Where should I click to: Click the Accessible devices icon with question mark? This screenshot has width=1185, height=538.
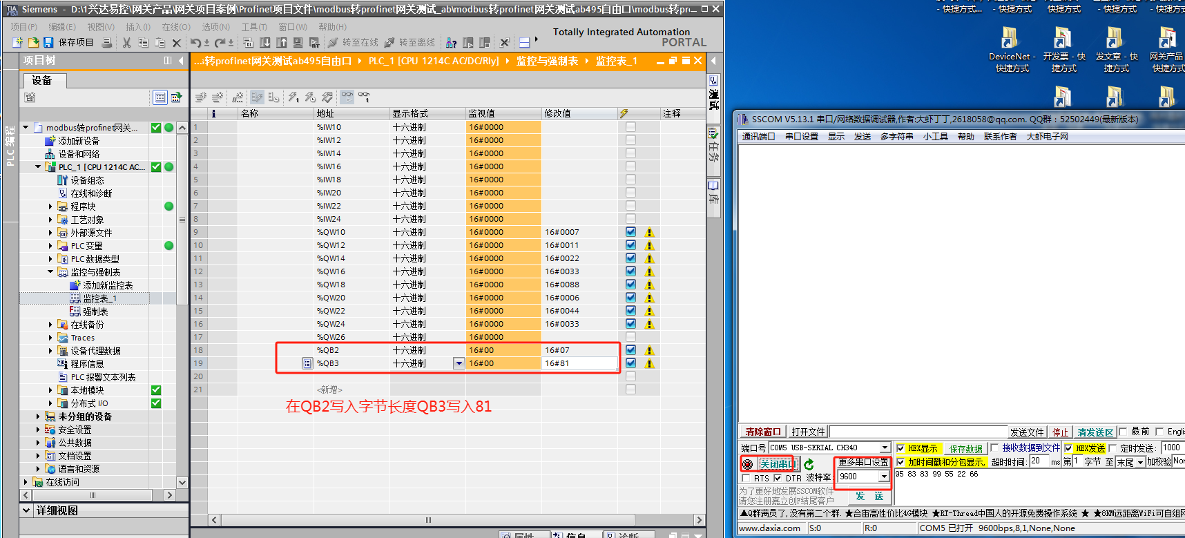[451, 43]
